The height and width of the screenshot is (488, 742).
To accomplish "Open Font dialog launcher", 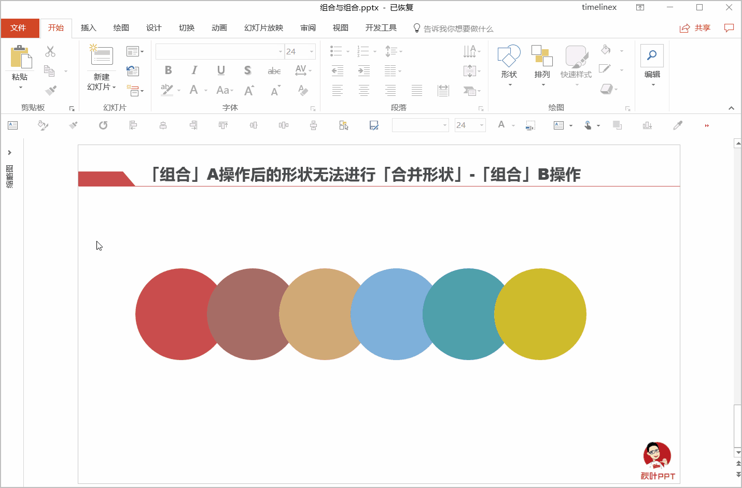I will 313,109.
